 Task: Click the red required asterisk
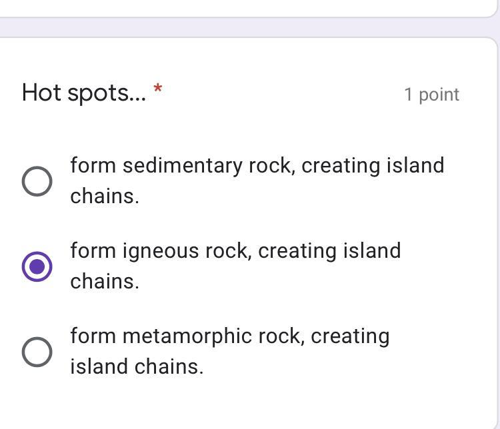(158, 89)
